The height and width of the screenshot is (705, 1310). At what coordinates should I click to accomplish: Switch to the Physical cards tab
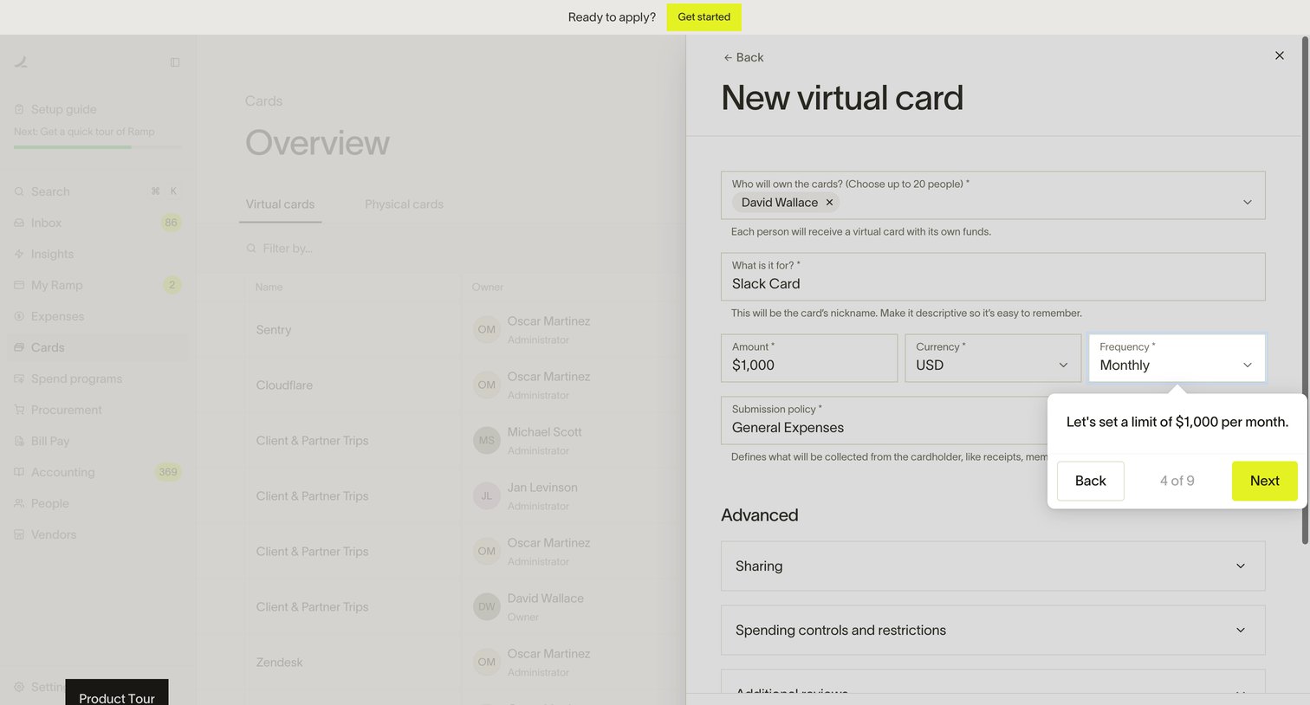tap(404, 204)
